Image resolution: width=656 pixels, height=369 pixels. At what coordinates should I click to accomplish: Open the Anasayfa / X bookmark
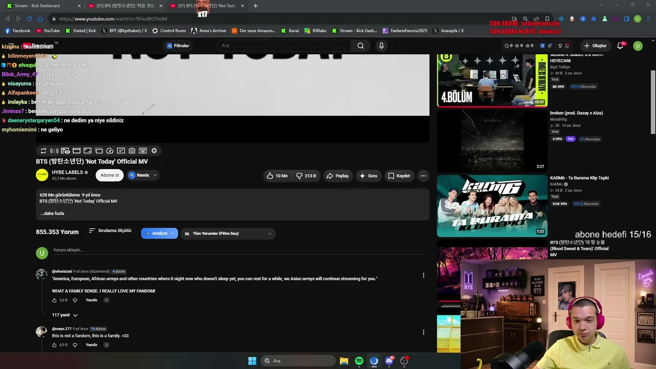tap(448, 31)
